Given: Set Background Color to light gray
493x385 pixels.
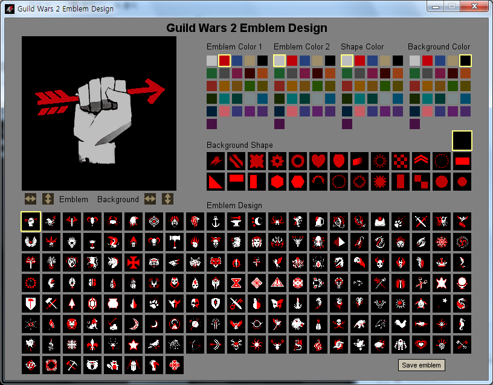Looking at the screenshot, I should (414, 60).
